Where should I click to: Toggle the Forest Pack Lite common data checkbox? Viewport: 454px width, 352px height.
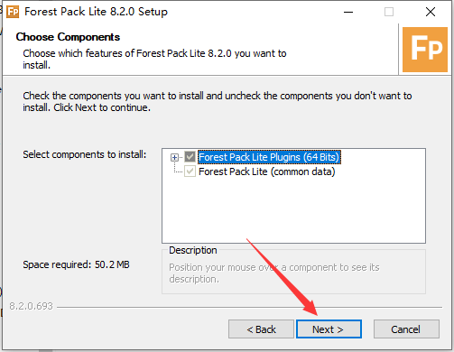tap(190, 171)
